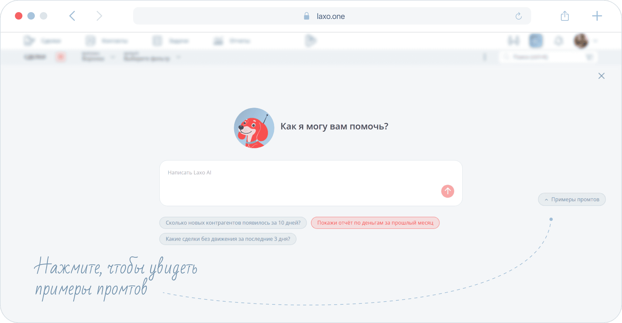Screen dimensions: 622x323
Task: Expand the dropdown arrow next to profile avatar
Action: coord(596,41)
